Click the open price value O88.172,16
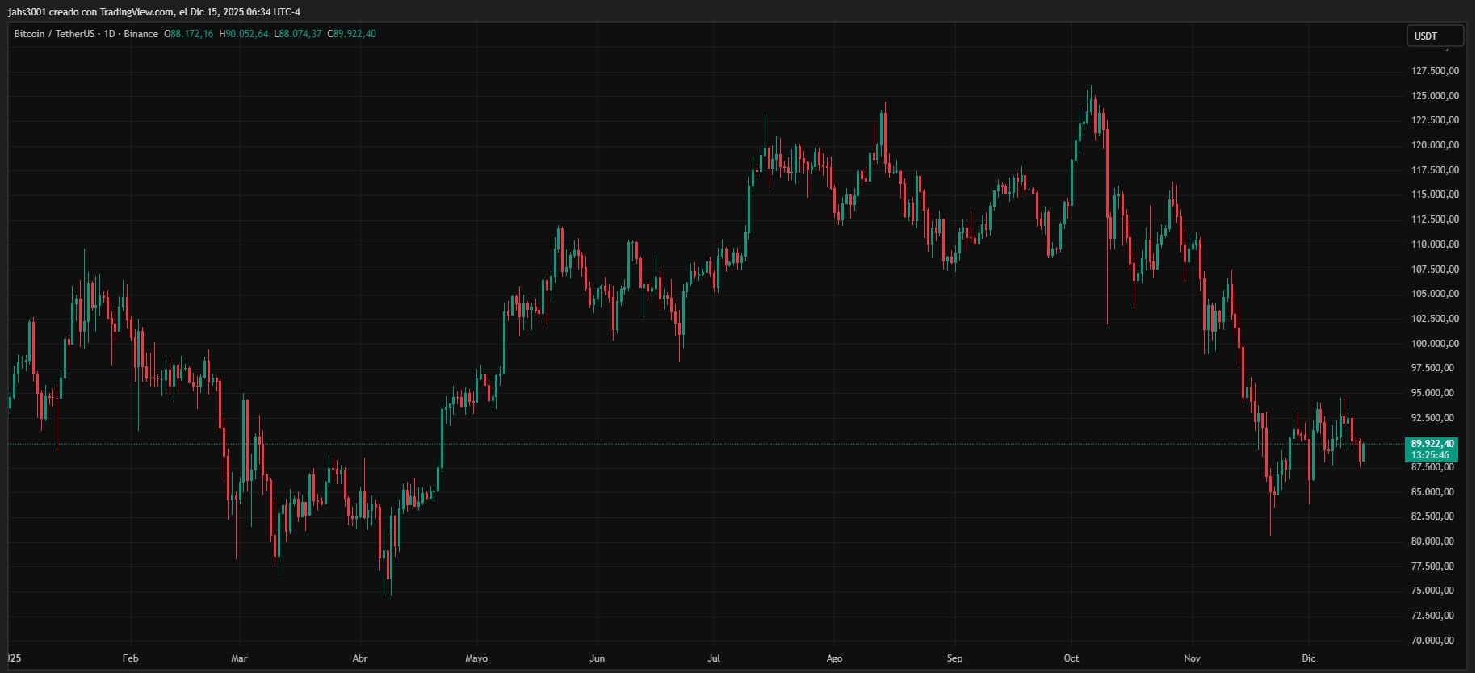Viewport: 1476px width, 673px height. pos(189,34)
